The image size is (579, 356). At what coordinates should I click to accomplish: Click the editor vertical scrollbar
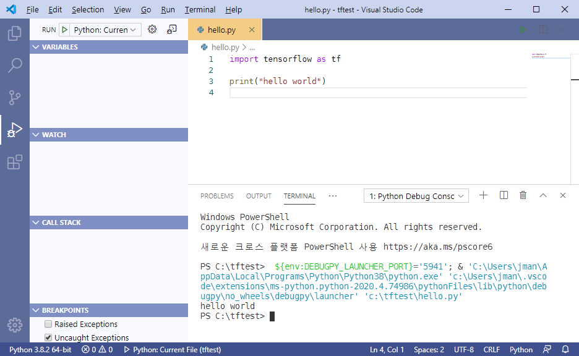(x=575, y=118)
